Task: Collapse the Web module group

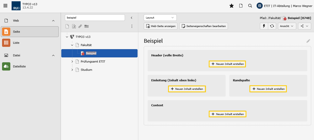Action: (x=53, y=21)
